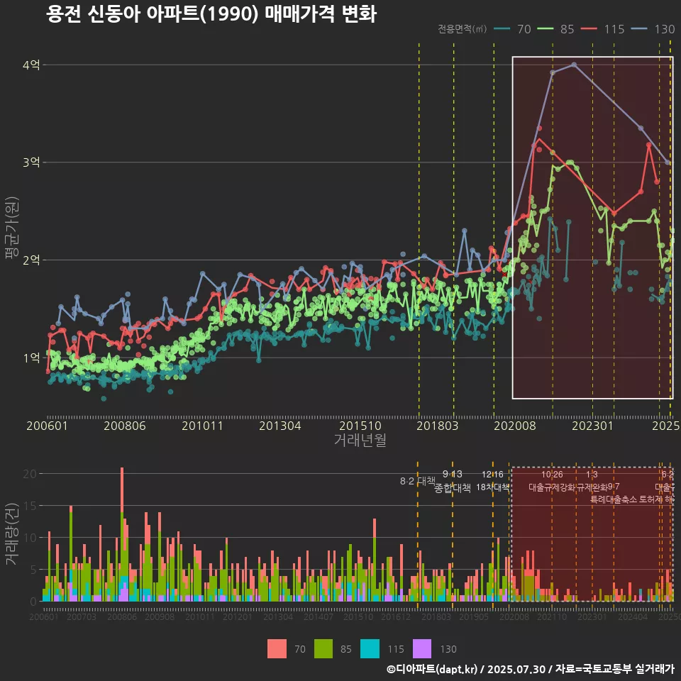The width and height of the screenshot is (681, 681).
Task: Click 200806 on the price chart axis
Action: click(x=125, y=426)
